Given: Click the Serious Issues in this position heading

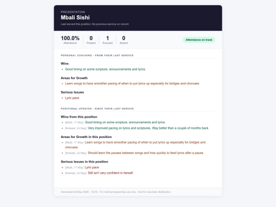Looking at the screenshot, I should pos(84,162).
